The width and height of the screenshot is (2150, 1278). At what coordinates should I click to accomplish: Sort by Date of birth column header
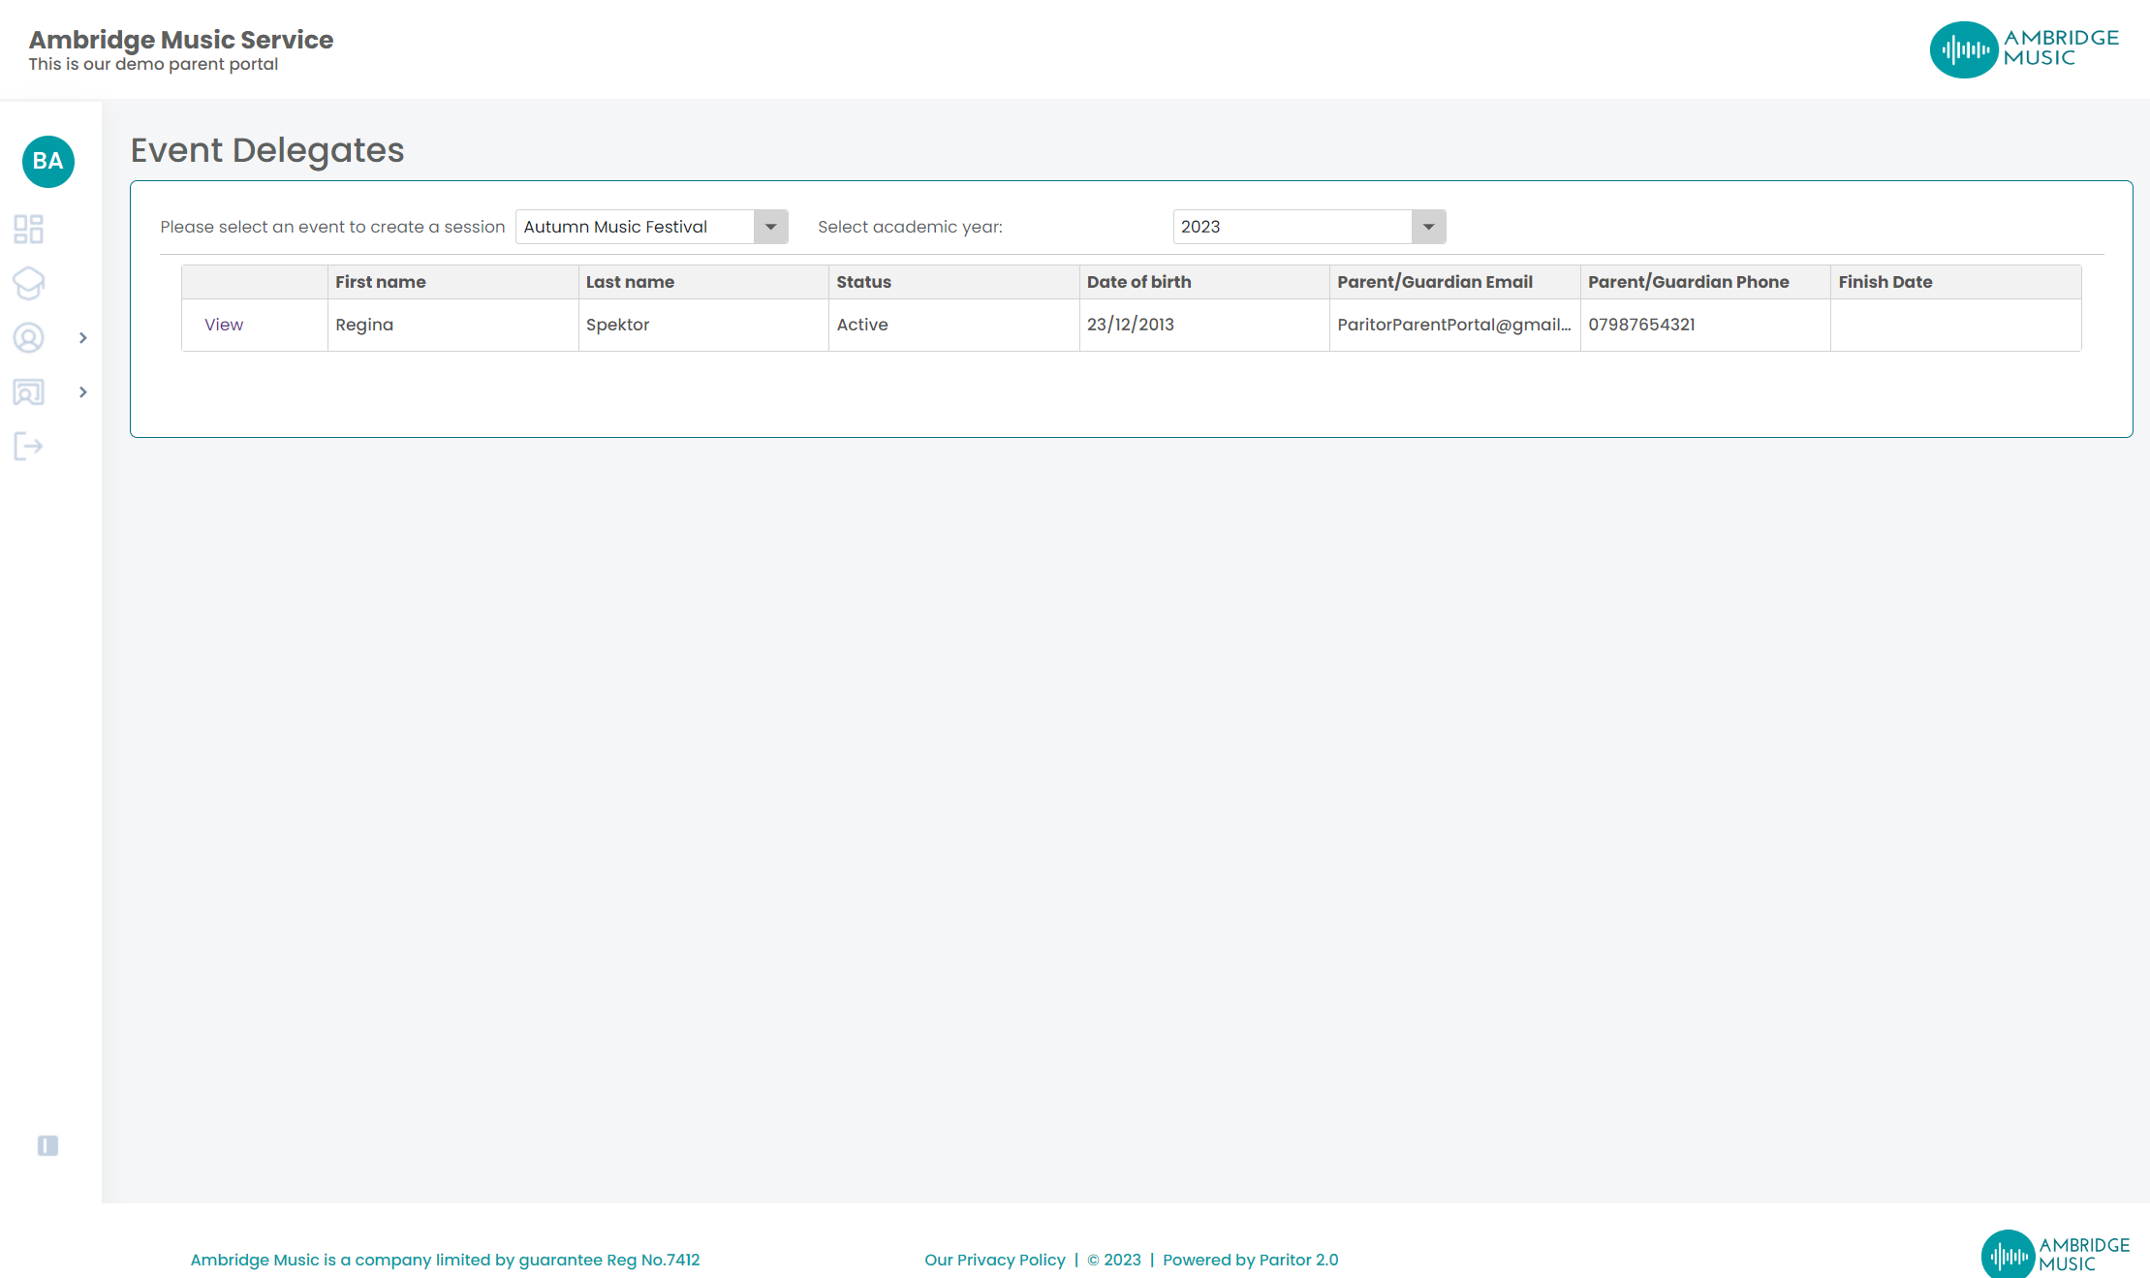point(1204,282)
